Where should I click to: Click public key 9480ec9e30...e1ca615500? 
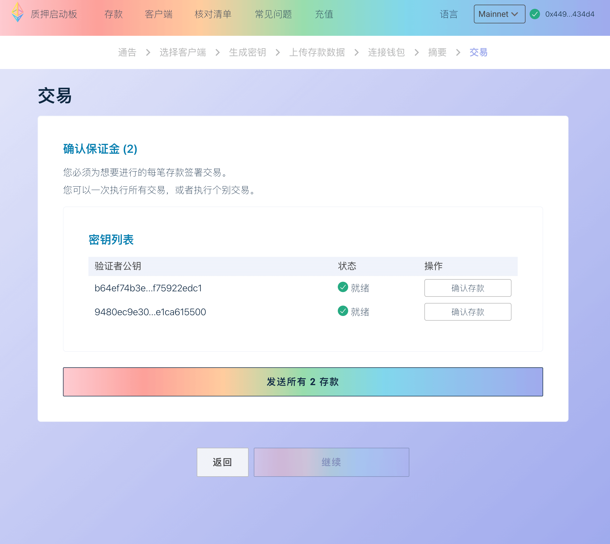(x=150, y=312)
